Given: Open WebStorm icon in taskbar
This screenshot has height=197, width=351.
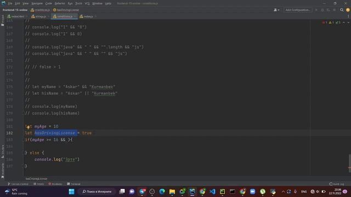Looking at the screenshot, I should 193,192.
